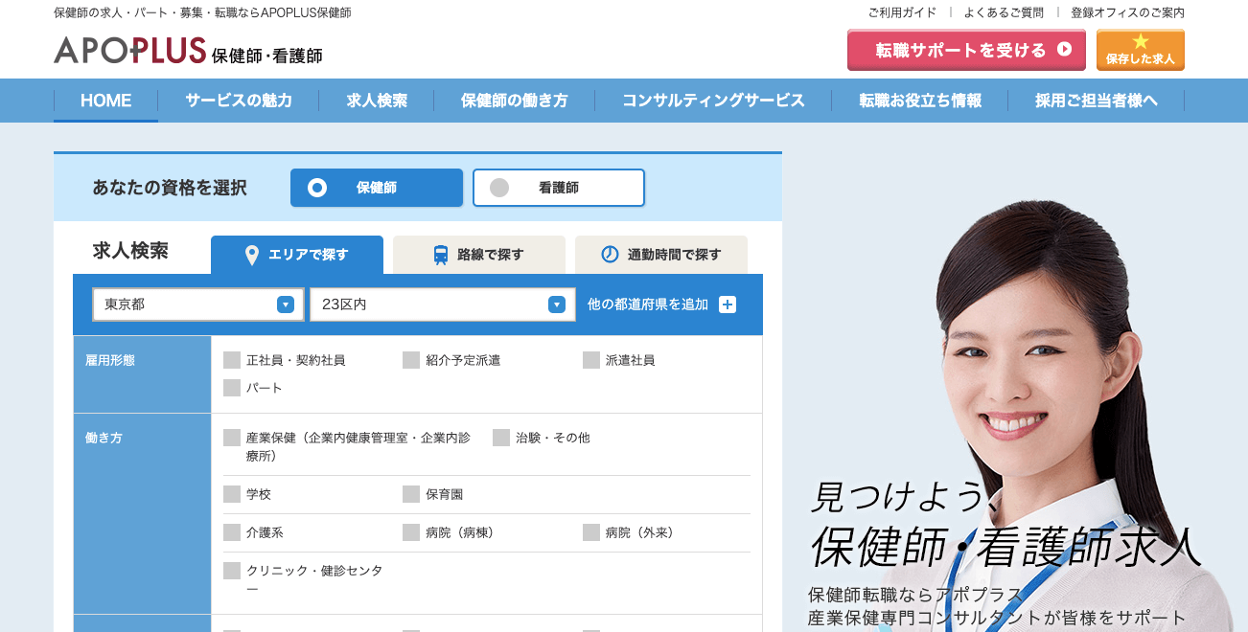Click the map pin icon on エリアで探す
1248x632 pixels.
pyautogui.click(x=252, y=255)
